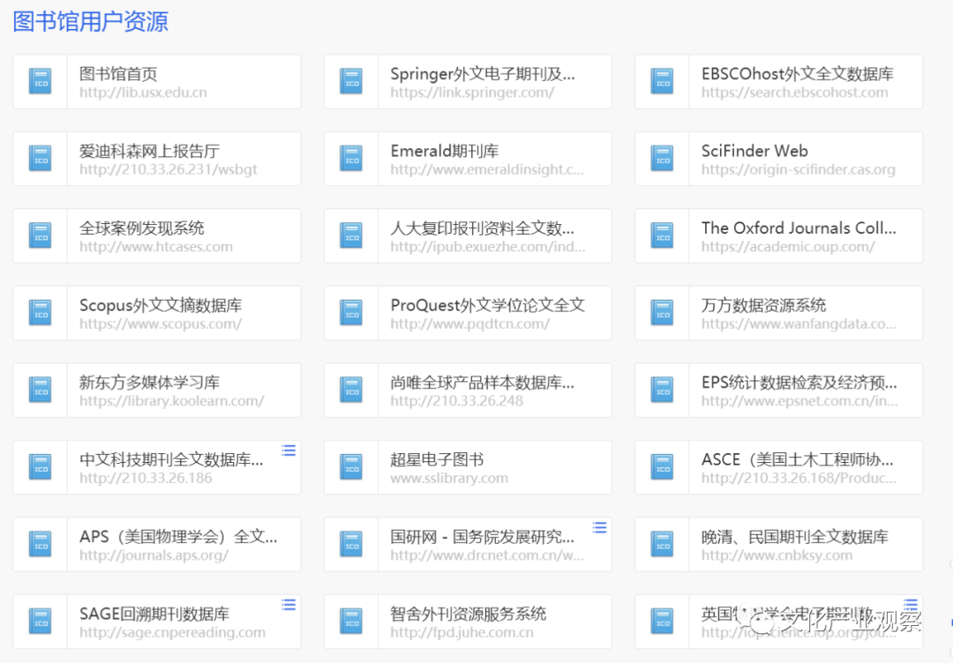Click the EPS统计数据检索及经济预... title
This screenshot has width=953, height=663.
point(799,383)
